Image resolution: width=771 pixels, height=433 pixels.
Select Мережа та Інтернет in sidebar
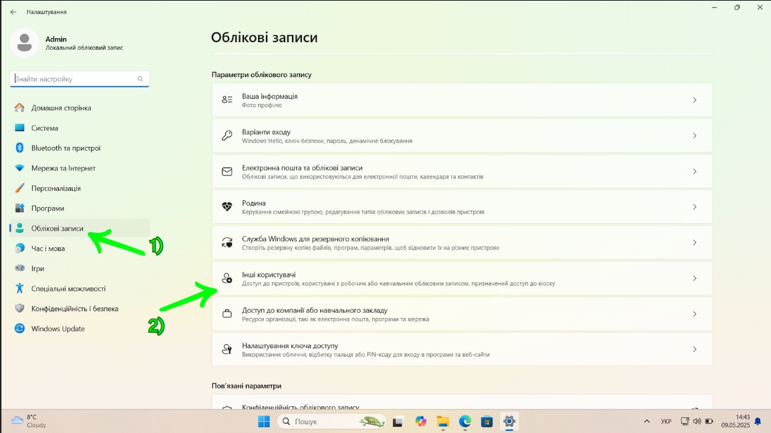coord(63,168)
